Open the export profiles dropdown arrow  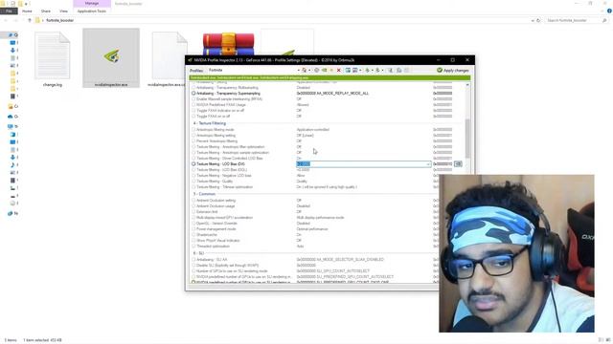373,70
